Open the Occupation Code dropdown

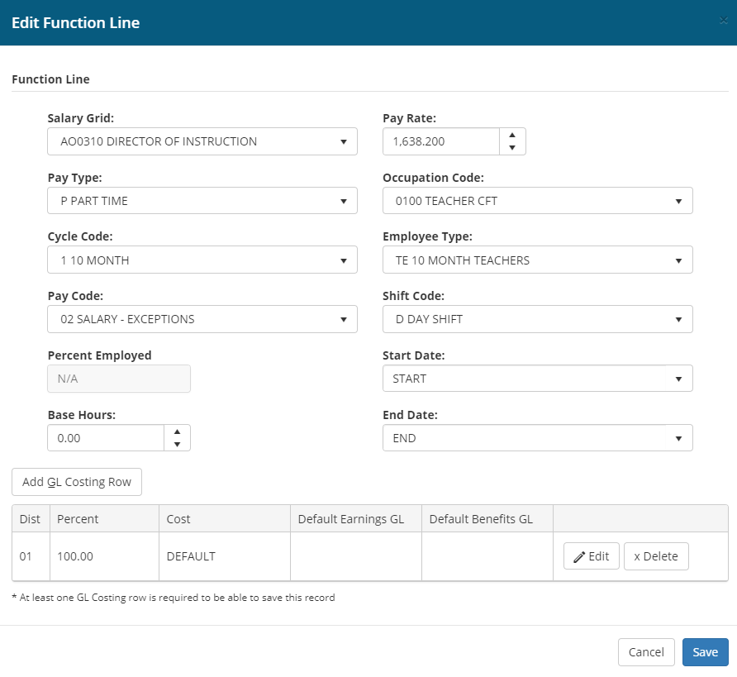(537, 201)
